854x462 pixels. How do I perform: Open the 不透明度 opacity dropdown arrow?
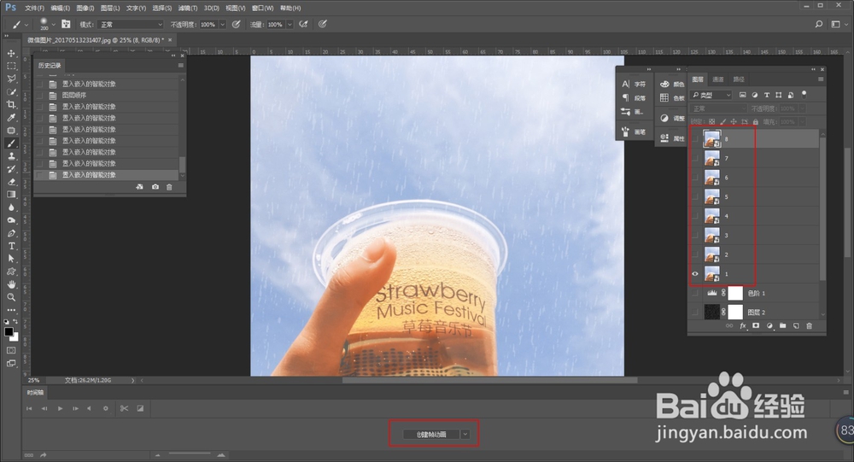tap(222, 25)
